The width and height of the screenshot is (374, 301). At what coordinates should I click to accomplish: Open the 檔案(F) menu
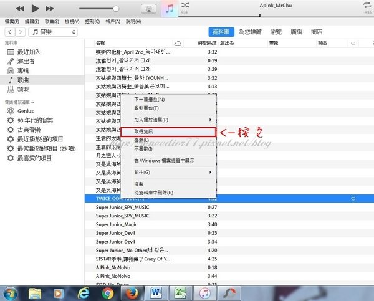12,21
